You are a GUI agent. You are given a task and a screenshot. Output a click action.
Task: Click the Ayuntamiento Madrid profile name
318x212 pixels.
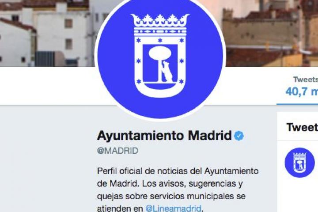pos(164,135)
